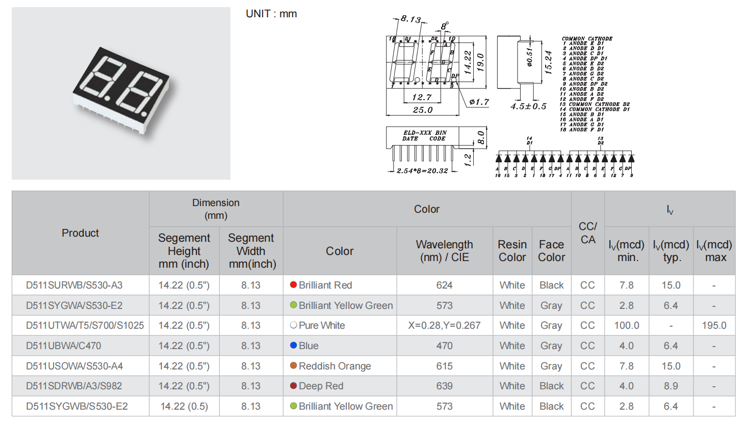747x429 pixels.
Task: Click the 8.9 typical intensity value
Action: [671, 386]
